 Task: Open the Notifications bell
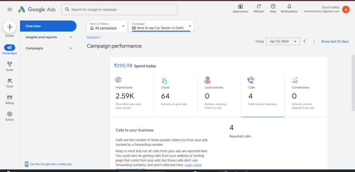pos(289,8)
